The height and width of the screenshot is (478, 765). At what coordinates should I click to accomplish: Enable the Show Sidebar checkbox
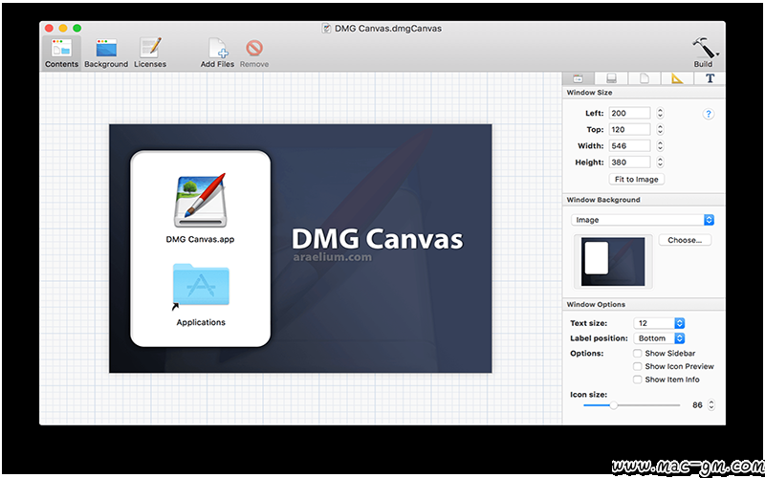(637, 354)
